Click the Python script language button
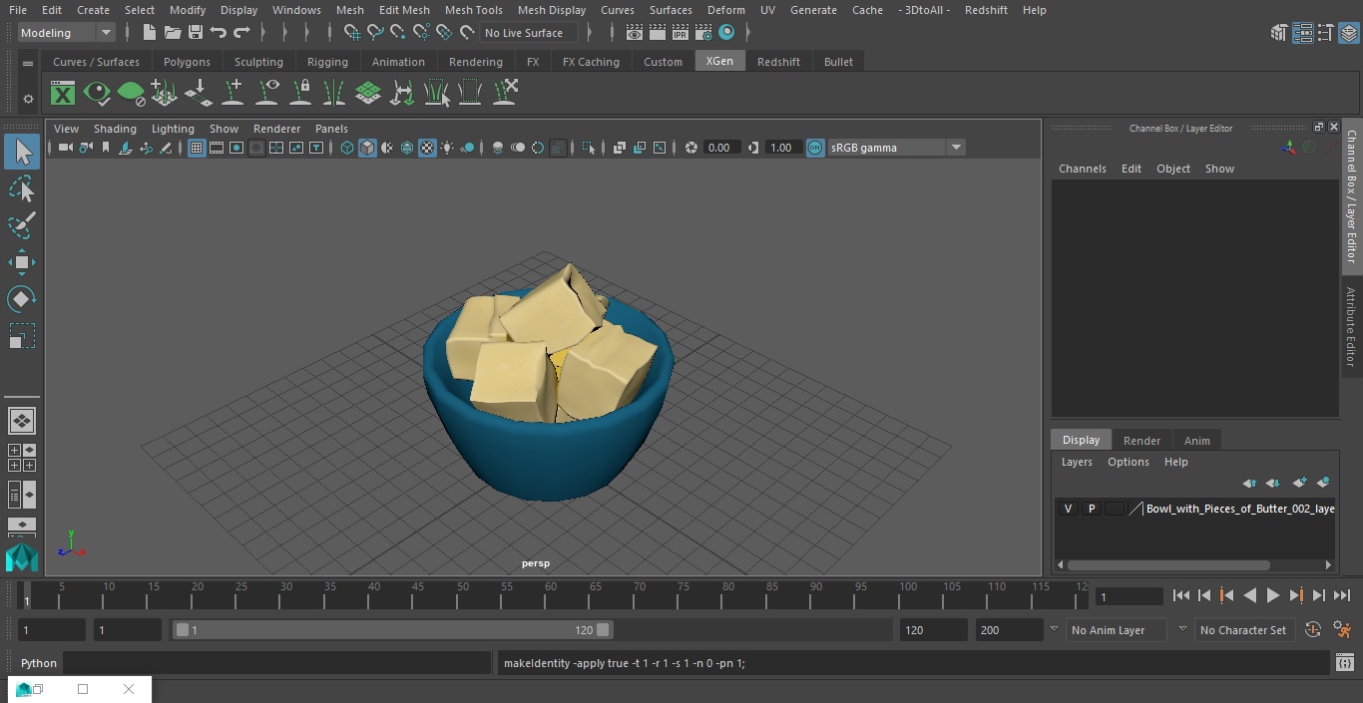 click(x=39, y=663)
